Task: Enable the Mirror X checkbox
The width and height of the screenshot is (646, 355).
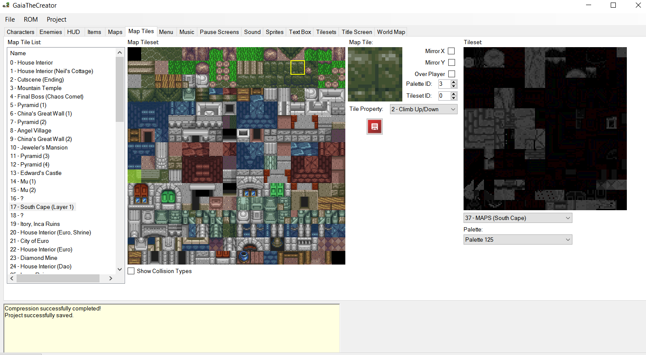Action: 451,51
